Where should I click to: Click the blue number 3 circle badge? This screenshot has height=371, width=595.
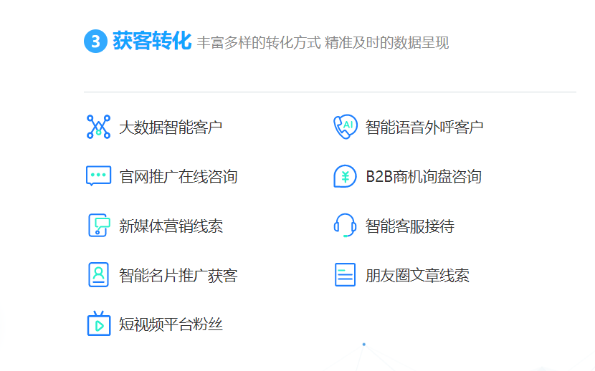95,41
